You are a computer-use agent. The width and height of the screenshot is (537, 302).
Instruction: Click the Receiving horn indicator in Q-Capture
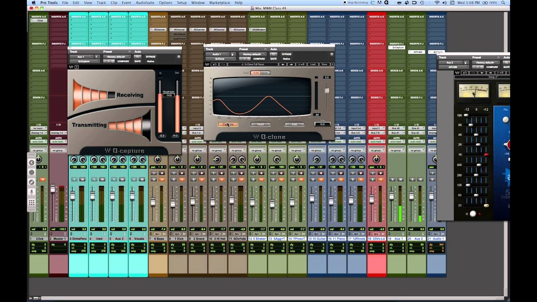[x=94, y=95]
